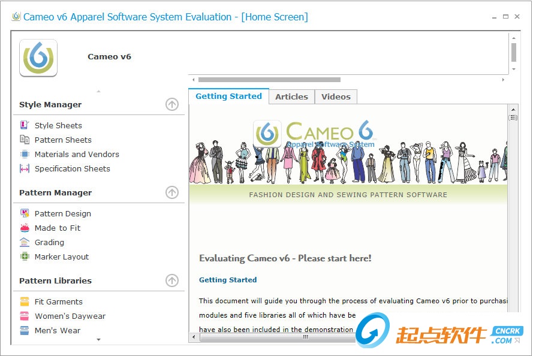Click the Getting Started heading link

coord(228,280)
